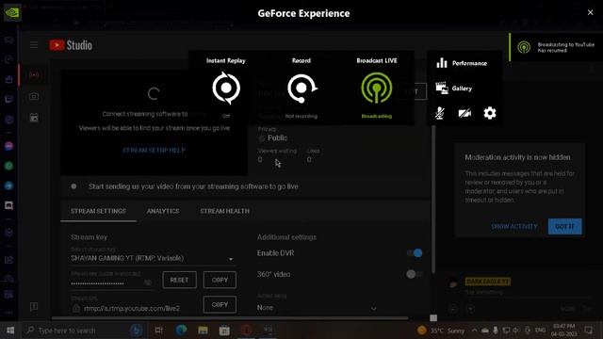
Task: Click the Reset stream key button
Action: point(180,280)
